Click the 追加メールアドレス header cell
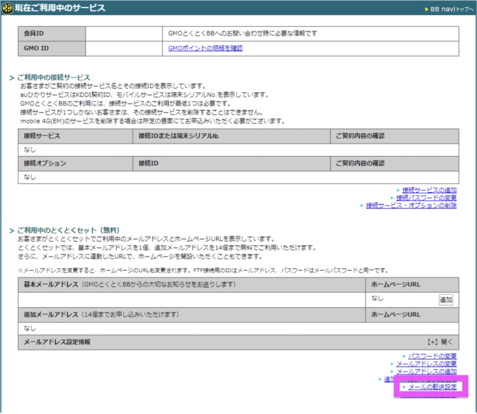The image size is (477, 414). point(192,315)
